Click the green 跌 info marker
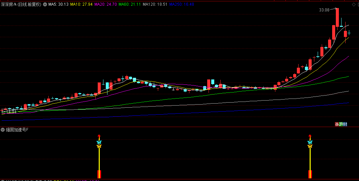This screenshot has height=181, width=359. 341,124
